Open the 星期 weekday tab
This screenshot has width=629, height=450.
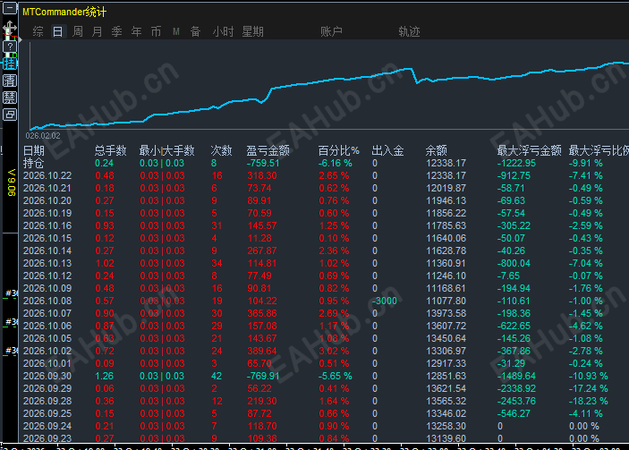(x=252, y=31)
